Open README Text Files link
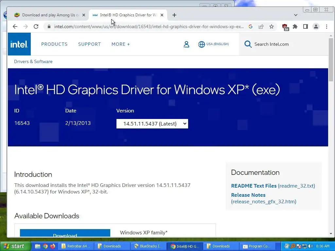This screenshot has width=335, height=251. click(273, 186)
